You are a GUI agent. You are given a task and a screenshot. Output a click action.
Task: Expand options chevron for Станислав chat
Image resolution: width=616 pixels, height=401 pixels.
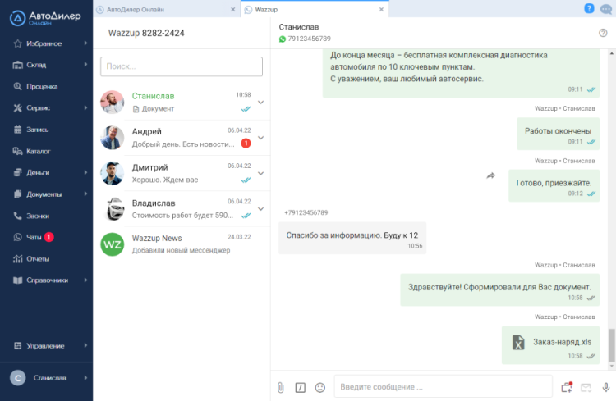pyautogui.click(x=261, y=103)
